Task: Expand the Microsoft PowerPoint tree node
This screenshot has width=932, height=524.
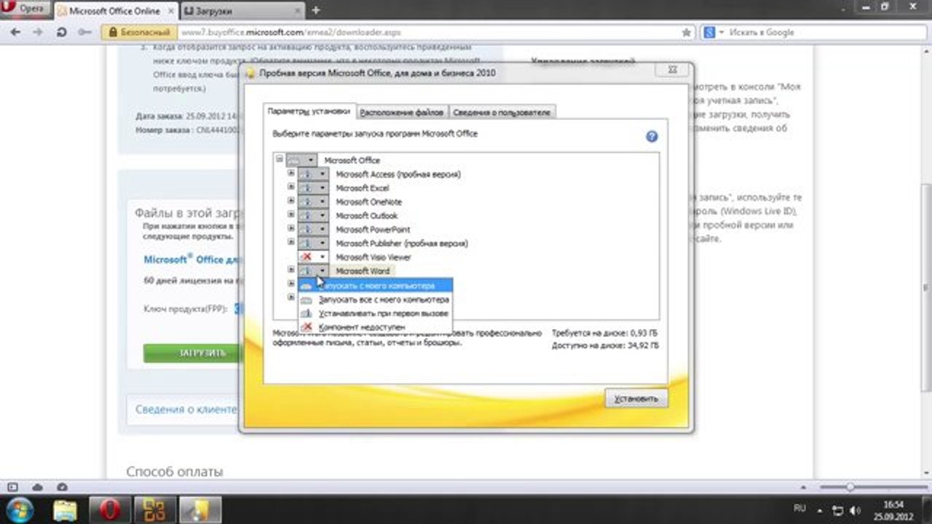Action: pyautogui.click(x=291, y=229)
